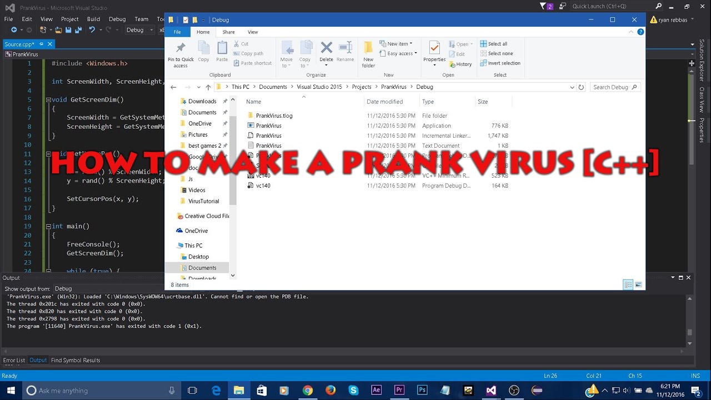Open the Recent locations dropdown arrow in Explorer
711x400 pixels.
tap(198, 87)
